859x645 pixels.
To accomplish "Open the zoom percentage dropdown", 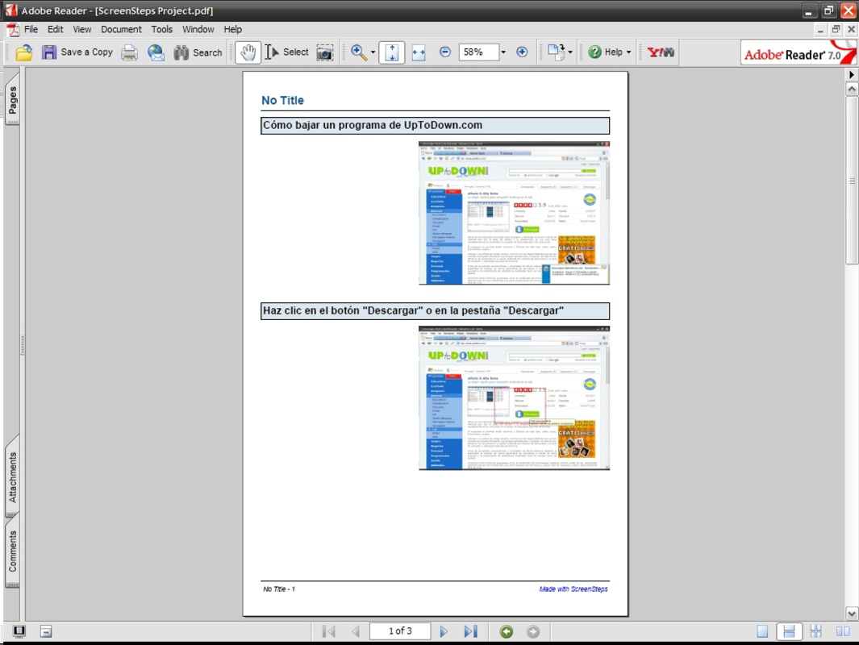I will coord(503,52).
